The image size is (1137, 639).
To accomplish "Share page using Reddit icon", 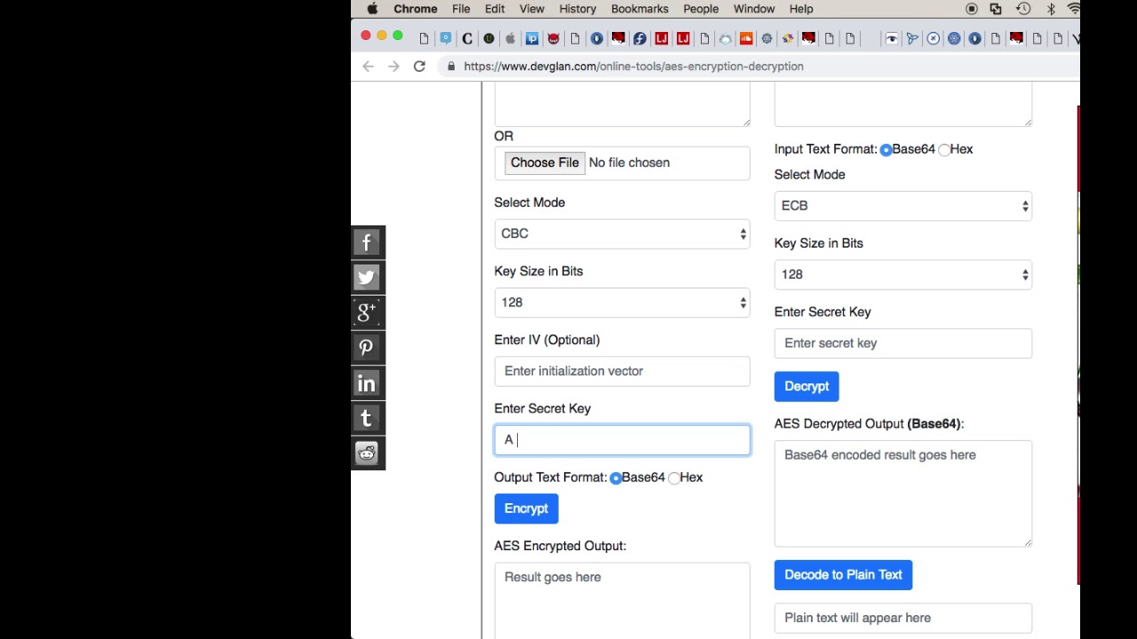I will pyautogui.click(x=367, y=454).
